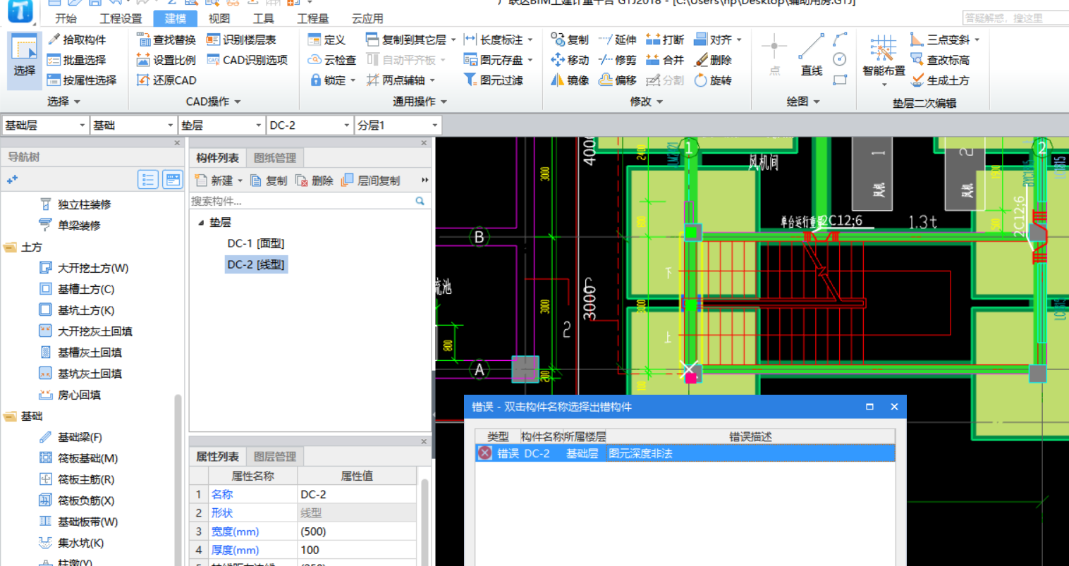Viewport: 1069px width, 566px height.
Task: Select 基槽土方(C) in navigation tree
Action: pyautogui.click(x=76, y=289)
